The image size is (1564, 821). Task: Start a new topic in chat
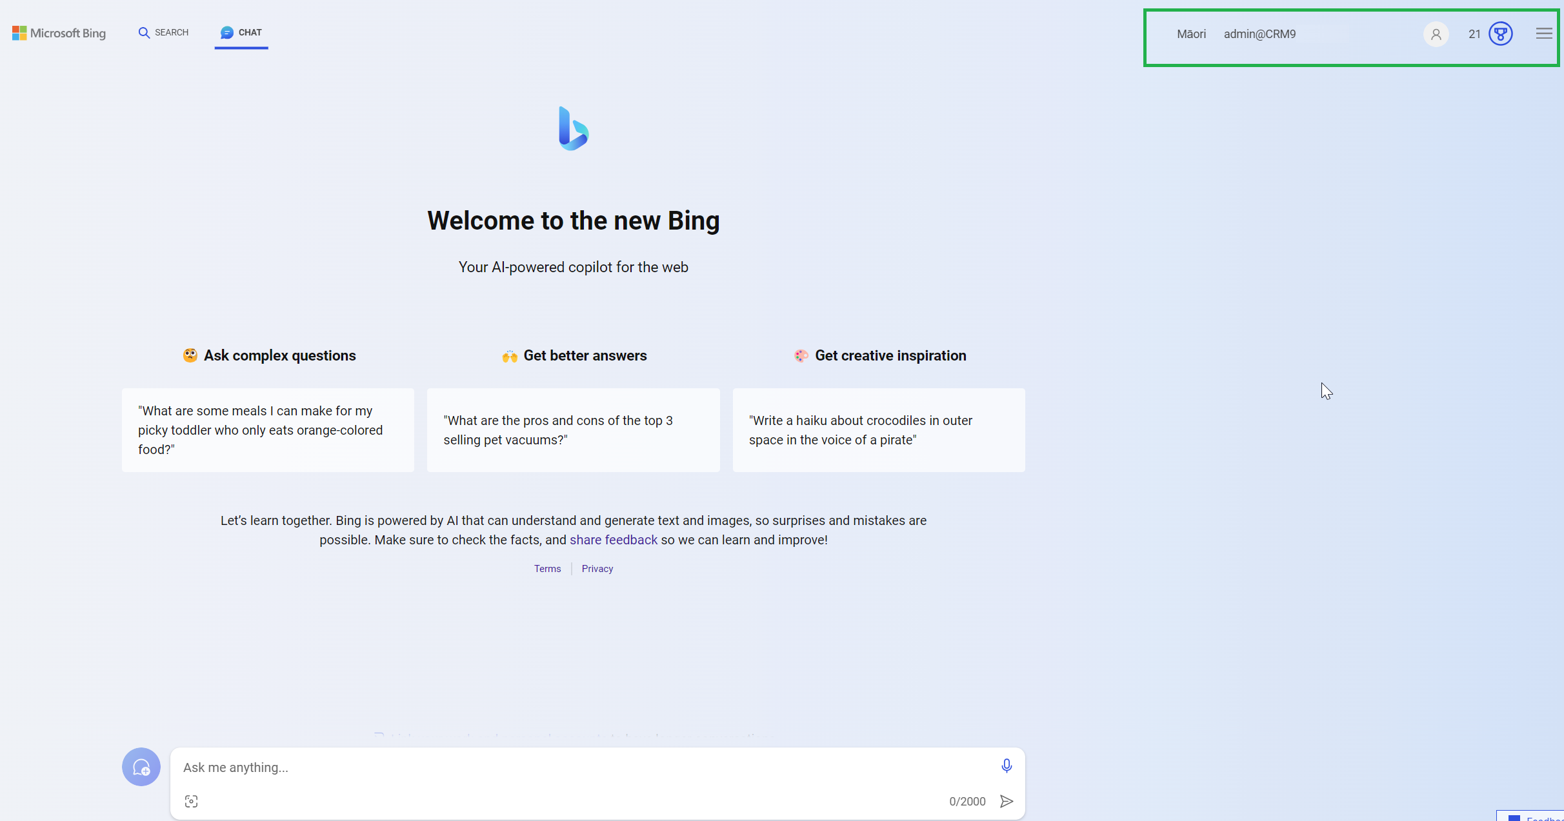(x=141, y=767)
